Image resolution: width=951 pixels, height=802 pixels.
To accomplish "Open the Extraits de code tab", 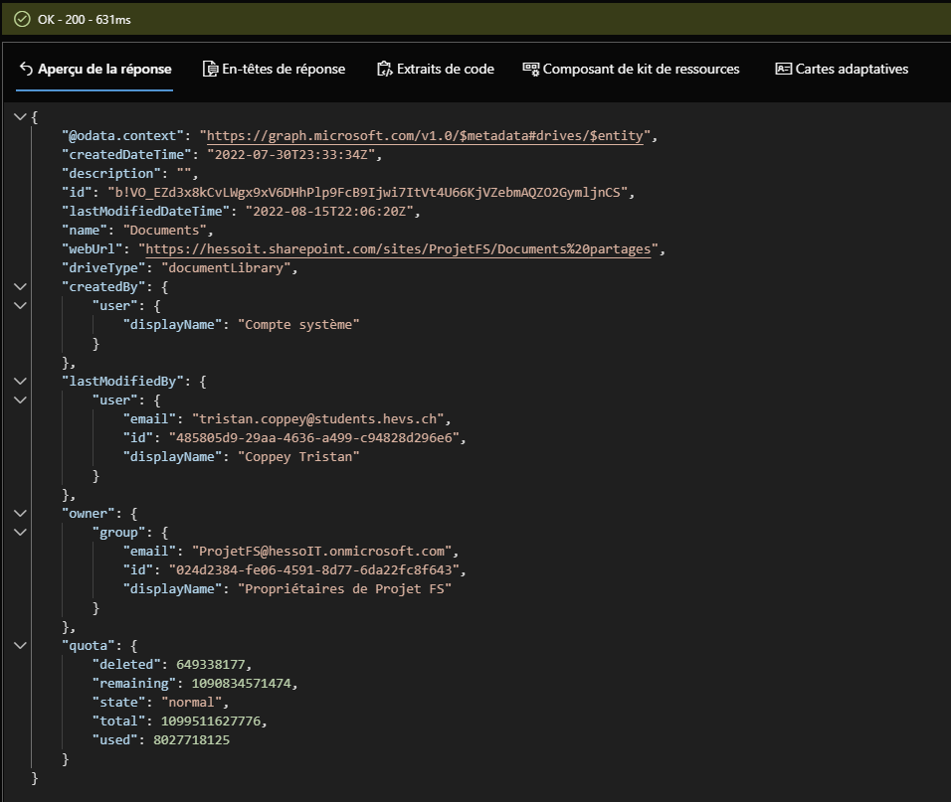I will pos(436,69).
